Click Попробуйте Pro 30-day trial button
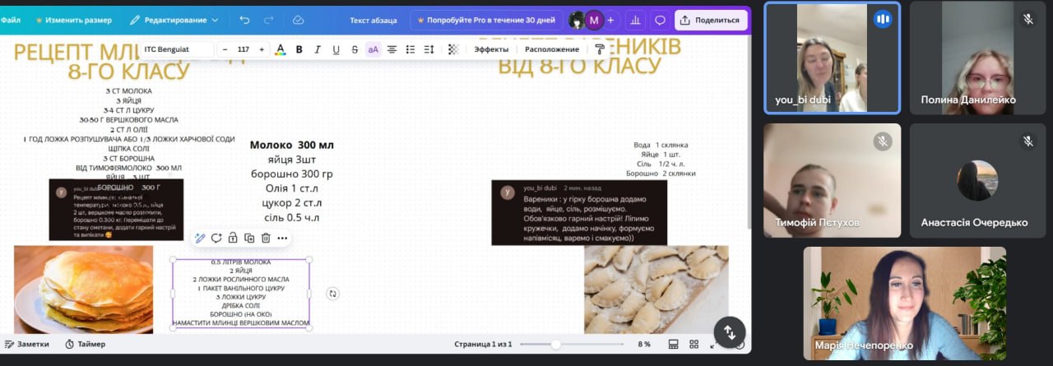The height and width of the screenshot is (366, 1053). click(x=485, y=20)
